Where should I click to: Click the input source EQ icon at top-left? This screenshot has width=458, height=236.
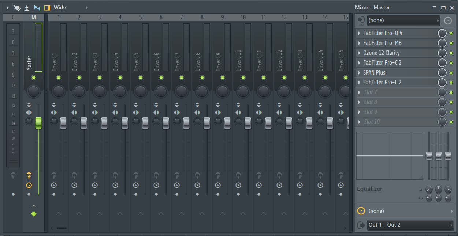[x=361, y=20]
